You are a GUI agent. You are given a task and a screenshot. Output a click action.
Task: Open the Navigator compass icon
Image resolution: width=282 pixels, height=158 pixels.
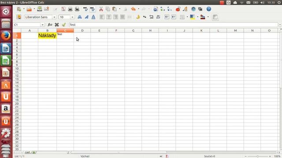pyautogui.click(x=193, y=9)
